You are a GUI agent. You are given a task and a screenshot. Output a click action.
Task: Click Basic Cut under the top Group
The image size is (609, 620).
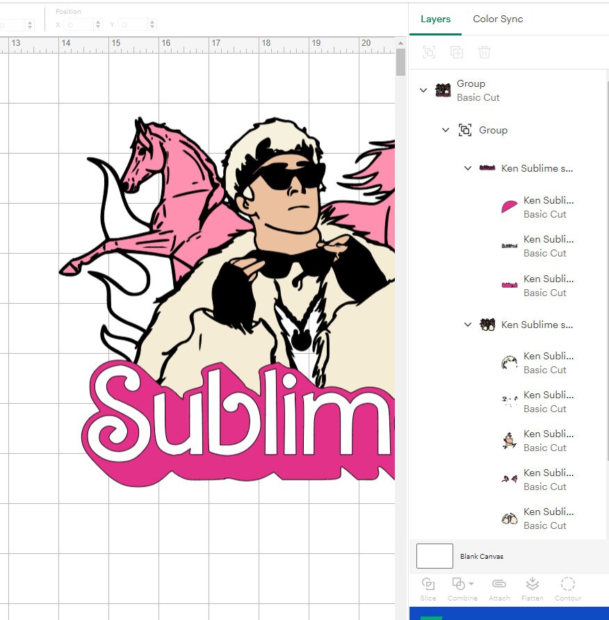[478, 97]
